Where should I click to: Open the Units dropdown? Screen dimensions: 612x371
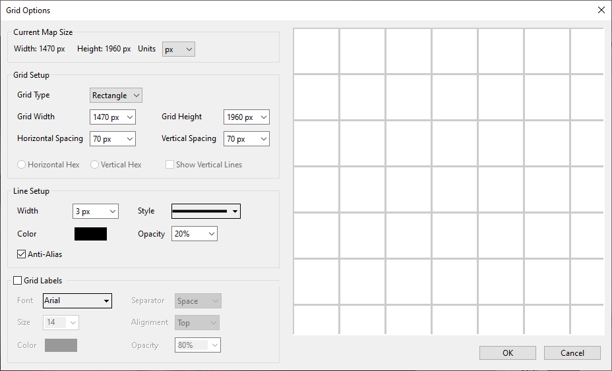tap(179, 49)
